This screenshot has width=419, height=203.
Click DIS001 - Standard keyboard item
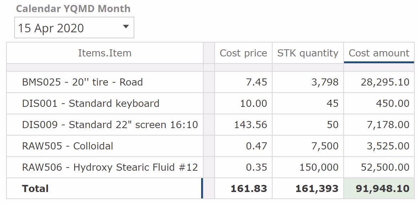tap(91, 104)
